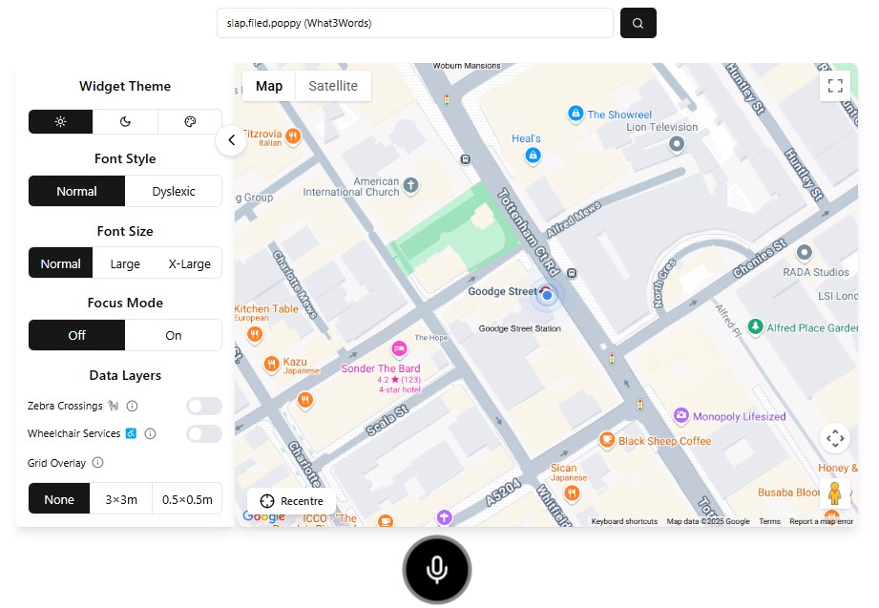Open the Report a map error link

pos(821,522)
